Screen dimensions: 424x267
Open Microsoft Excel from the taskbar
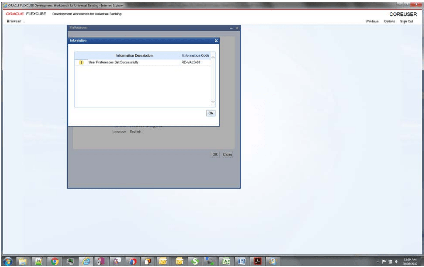(x=226, y=261)
